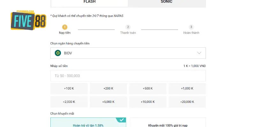
Task: Select the 'Hoàn trả vô tận 1.58%' promotion
Action: pos(88,123)
